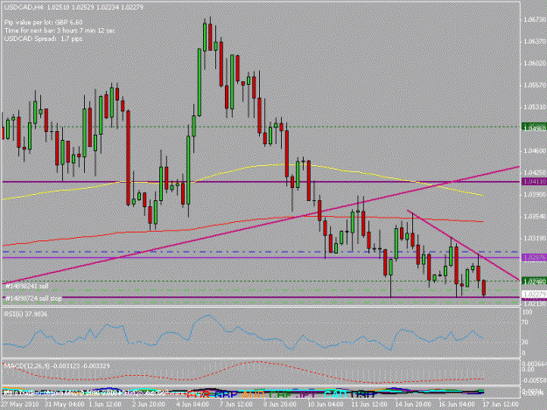
Task: Select the '#14898241 sell' order label
Action: (27, 287)
